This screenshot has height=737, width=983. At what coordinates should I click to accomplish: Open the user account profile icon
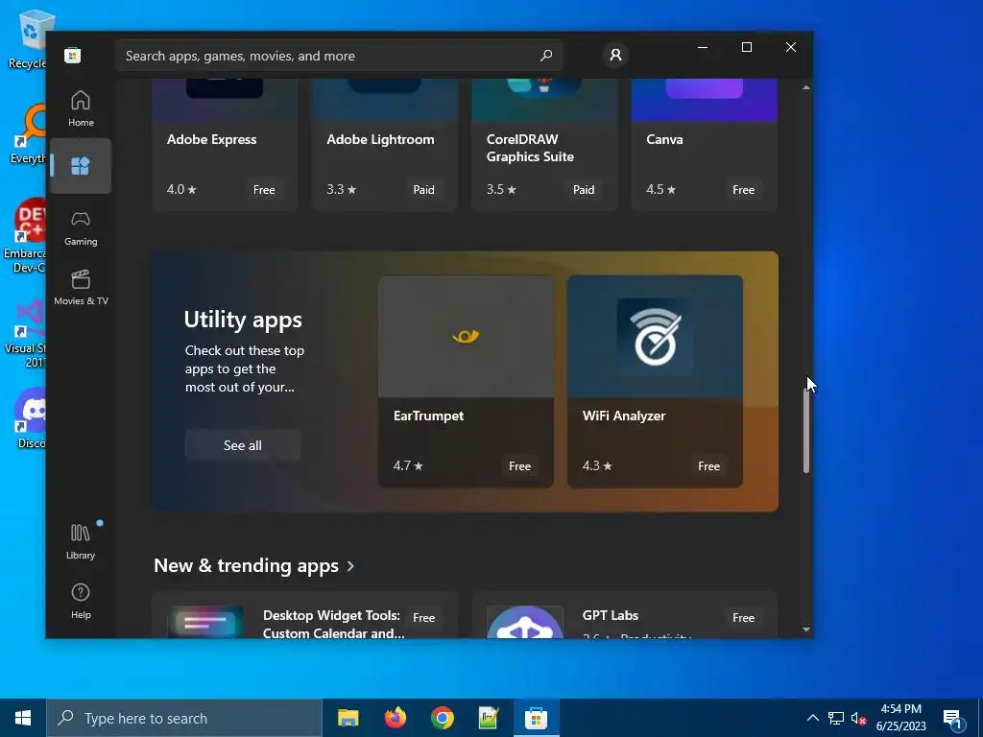pos(615,55)
